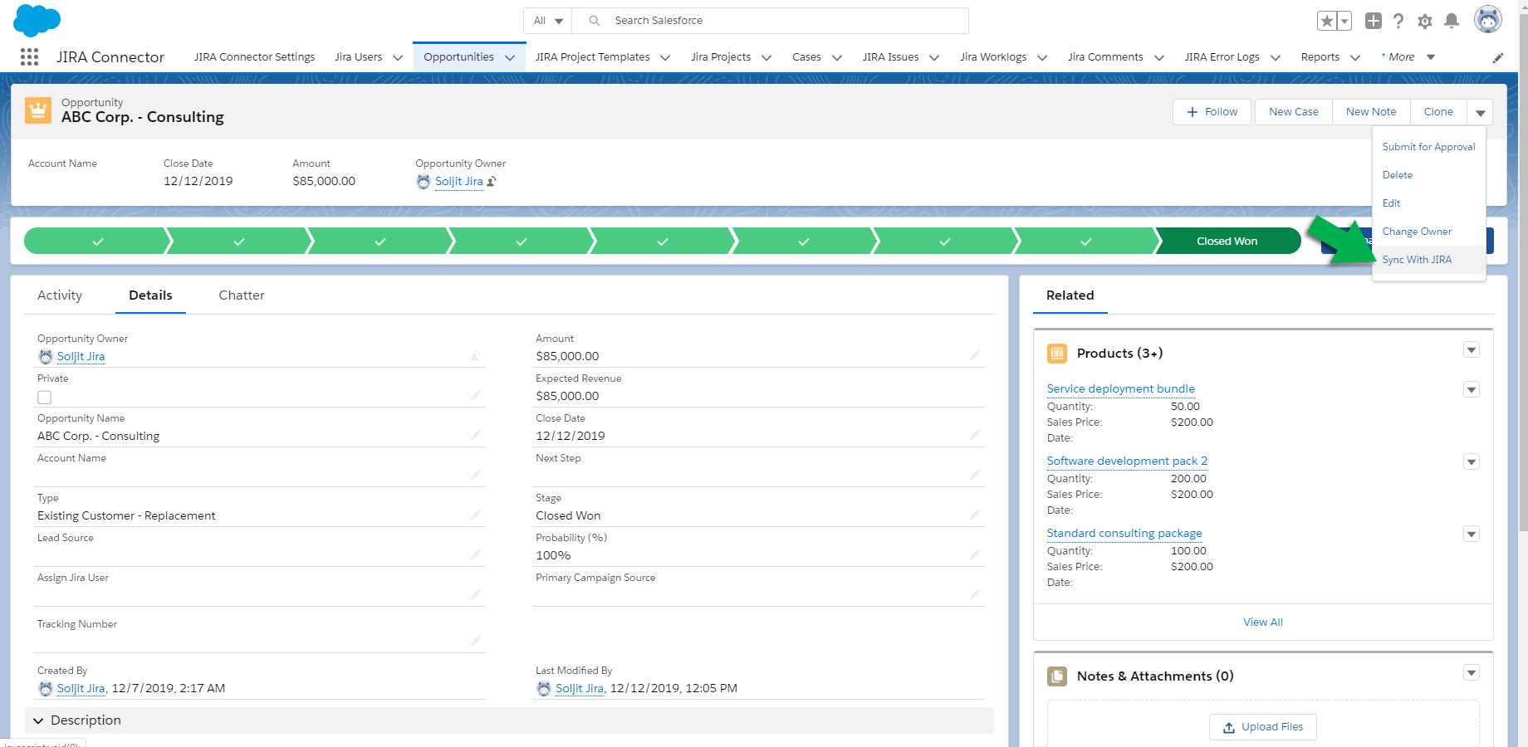Open the JIRA Connector Settings tab
Image resolution: width=1528 pixels, height=747 pixels.
click(x=254, y=57)
